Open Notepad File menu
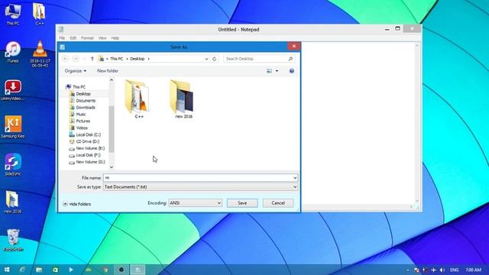 [62, 38]
